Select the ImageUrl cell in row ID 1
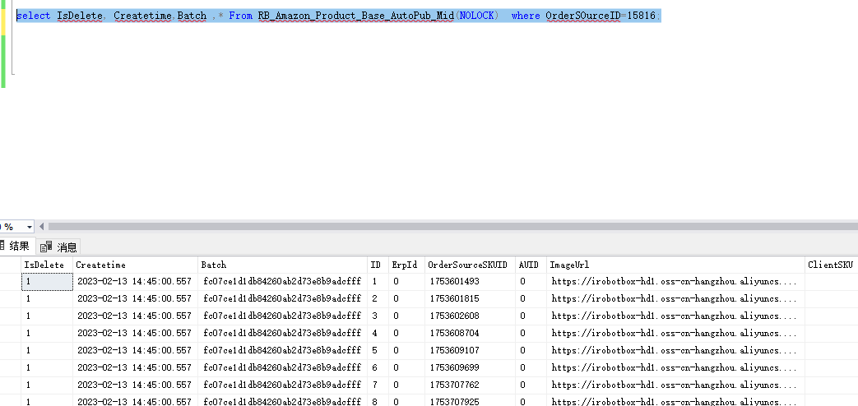 [x=675, y=282]
